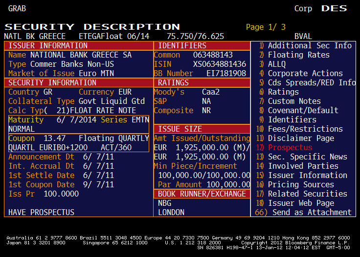360x257 pixels.
Task: Open Cds Spreads/RED Info option
Action: [307, 82]
